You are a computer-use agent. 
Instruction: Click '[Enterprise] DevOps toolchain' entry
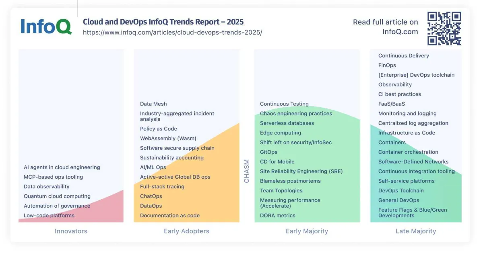pyautogui.click(x=416, y=75)
